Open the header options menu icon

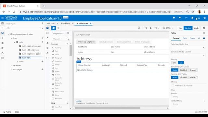(204, 18)
